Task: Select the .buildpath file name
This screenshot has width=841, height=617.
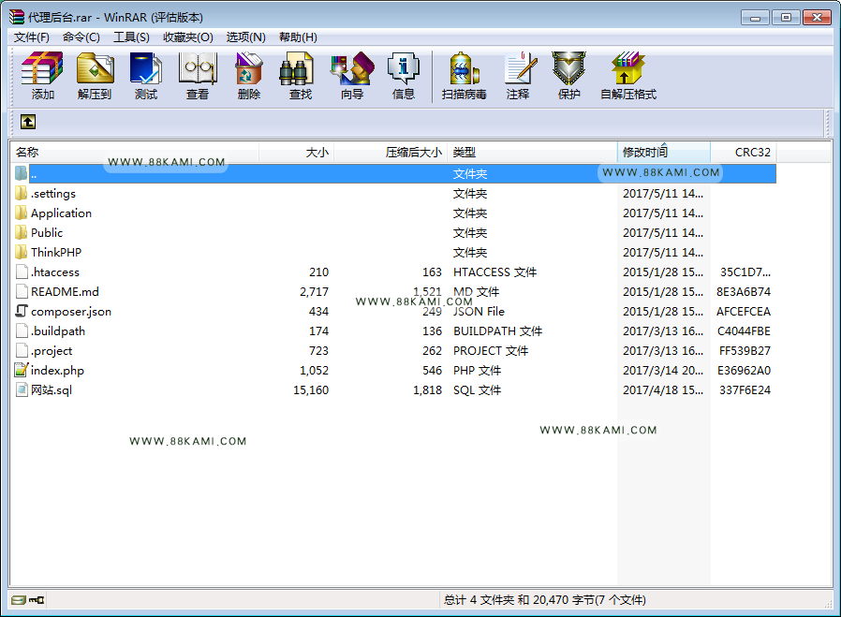Action: 58,331
